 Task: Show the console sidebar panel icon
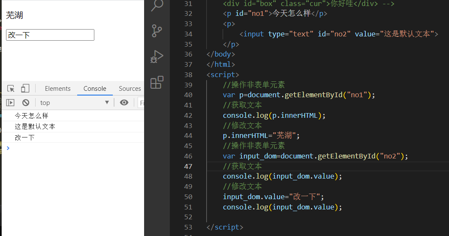pyautogui.click(x=10, y=102)
